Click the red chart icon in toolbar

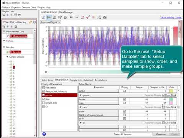82,17
